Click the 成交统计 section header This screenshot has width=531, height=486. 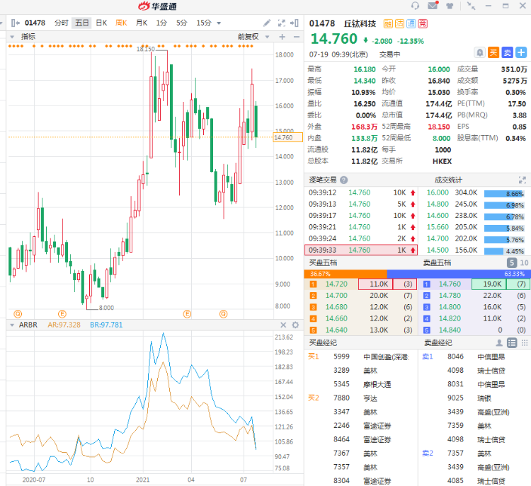(x=448, y=180)
